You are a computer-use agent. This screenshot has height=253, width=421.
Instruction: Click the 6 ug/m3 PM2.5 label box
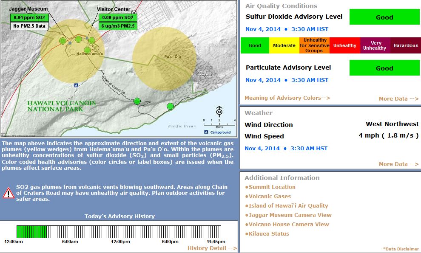pyautogui.click(x=118, y=26)
